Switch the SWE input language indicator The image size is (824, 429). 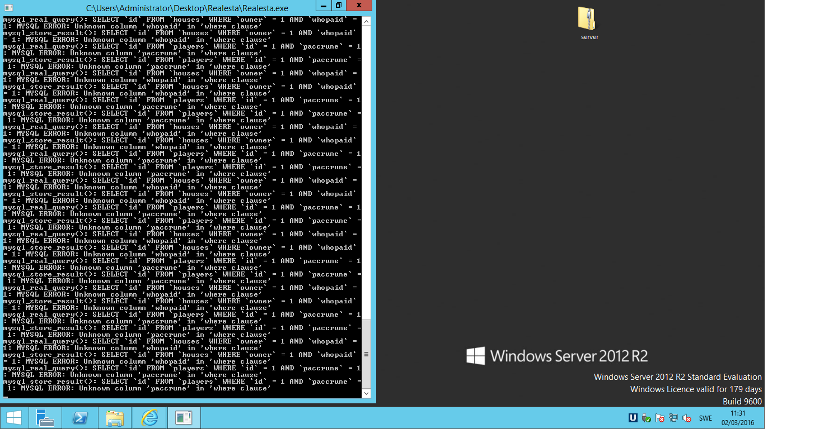[705, 418]
